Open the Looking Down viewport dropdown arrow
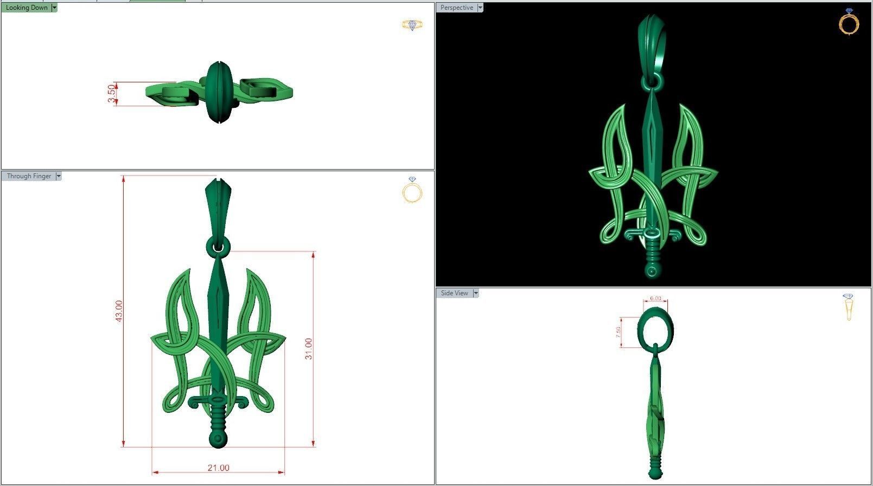Screen dimensions: 873x486 54,8
